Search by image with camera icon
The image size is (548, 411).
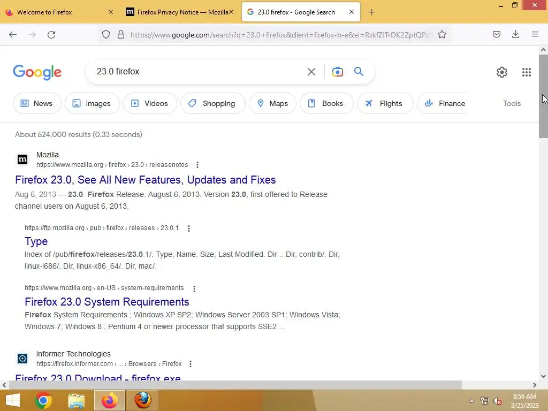click(x=337, y=72)
